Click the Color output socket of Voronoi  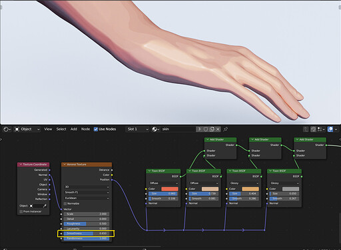(x=112, y=175)
